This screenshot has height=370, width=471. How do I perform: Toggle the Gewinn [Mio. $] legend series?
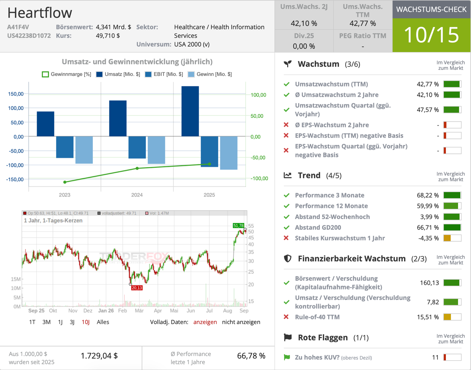click(210, 74)
